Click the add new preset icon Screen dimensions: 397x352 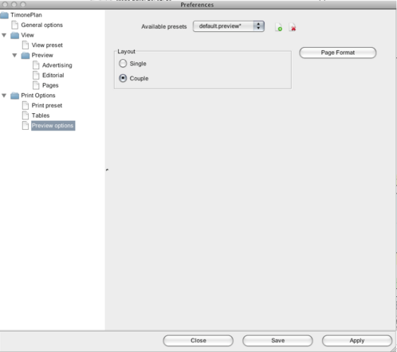pyautogui.click(x=278, y=27)
